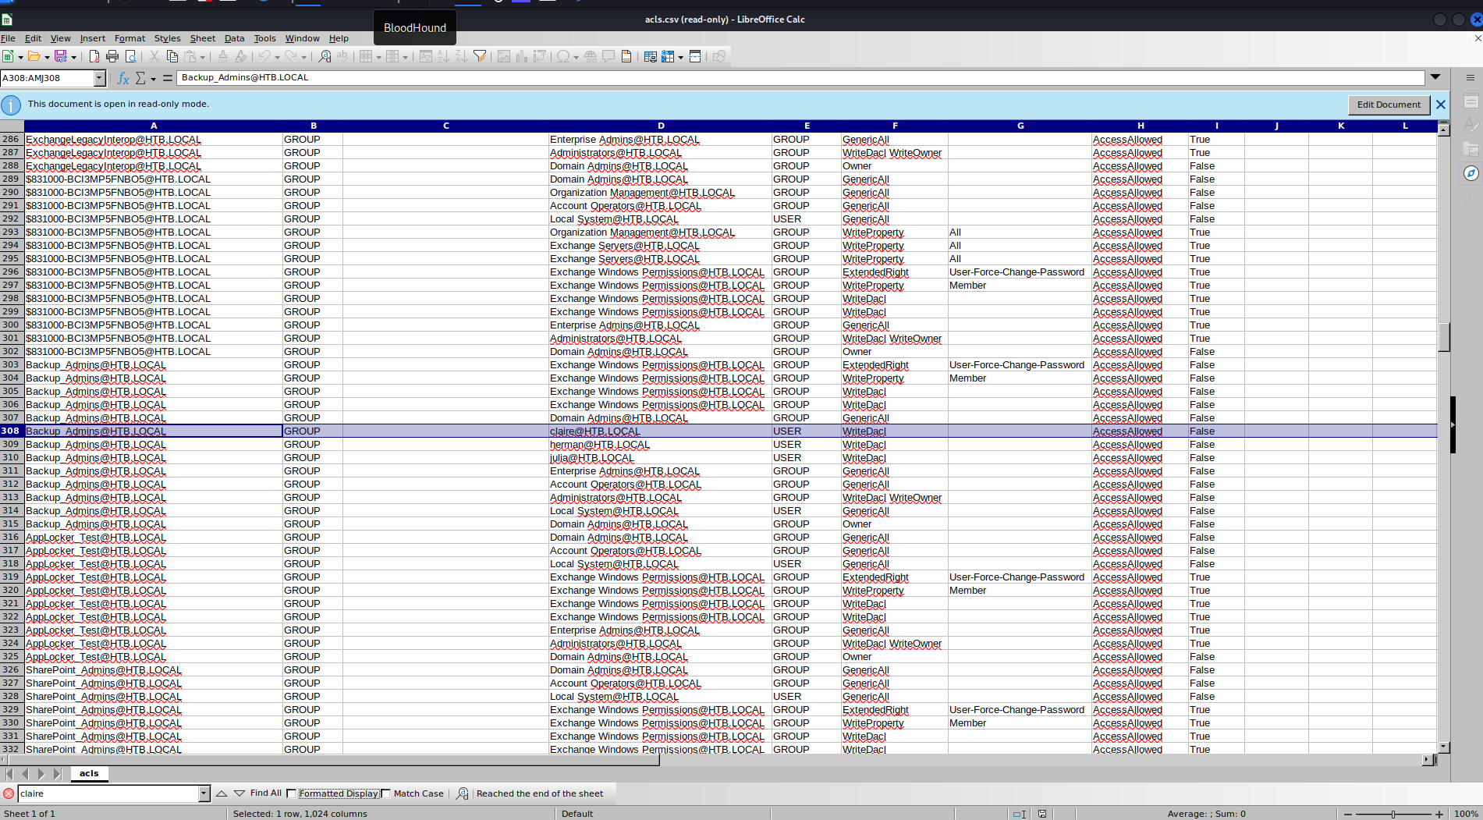Click the Clone Formatting paintbrush icon
This screenshot has width=1483, height=820.
223,56
